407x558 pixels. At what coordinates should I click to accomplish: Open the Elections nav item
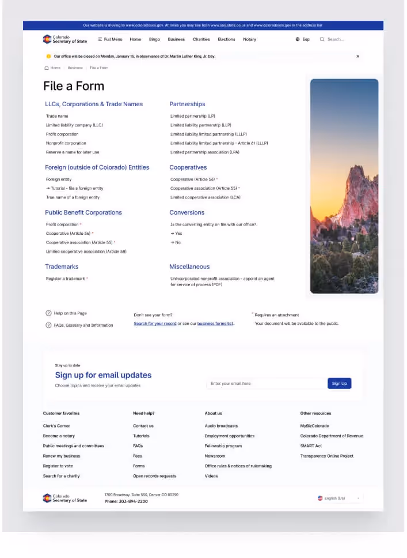click(226, 39)
